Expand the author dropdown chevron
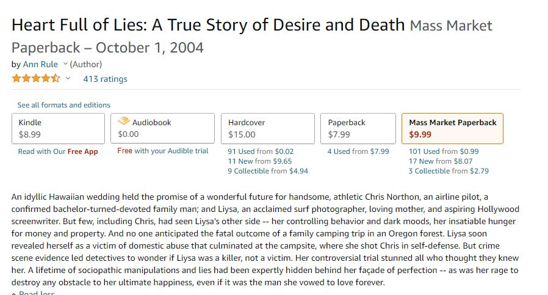The width and height of the screenshot is (548, 295). pyautogui.click(x=65, y=64)
